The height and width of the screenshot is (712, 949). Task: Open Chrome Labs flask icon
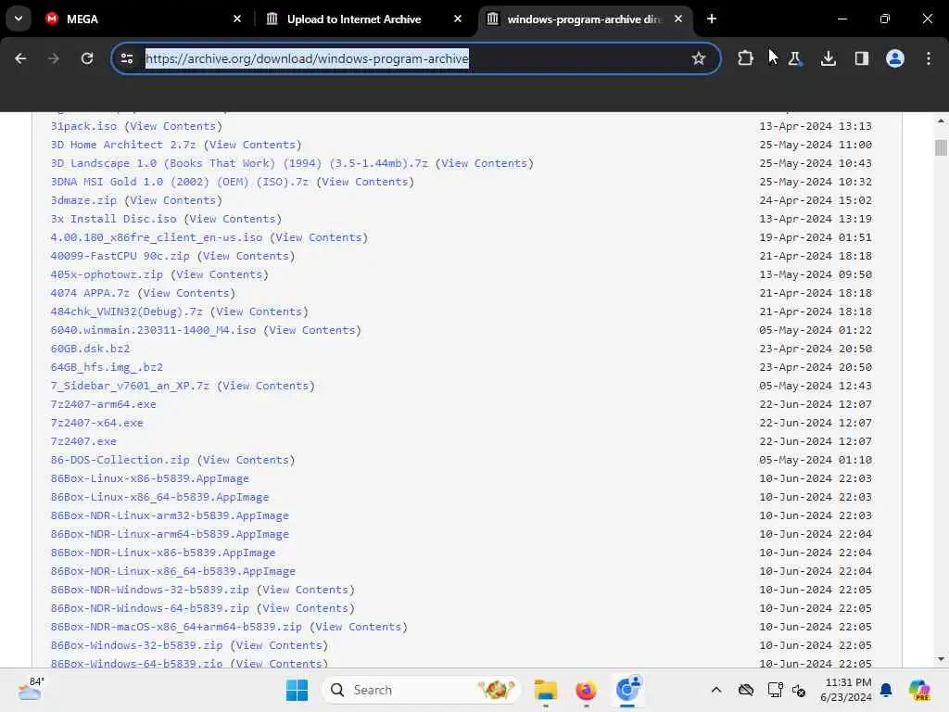(794, 58)
